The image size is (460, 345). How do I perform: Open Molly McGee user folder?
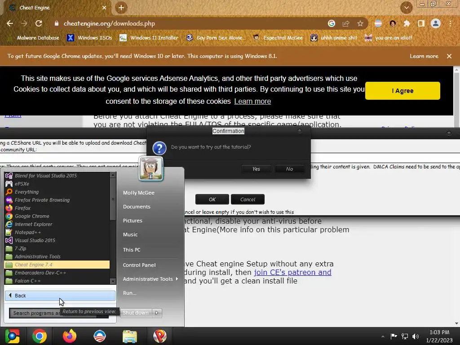(x=139, y=193)
